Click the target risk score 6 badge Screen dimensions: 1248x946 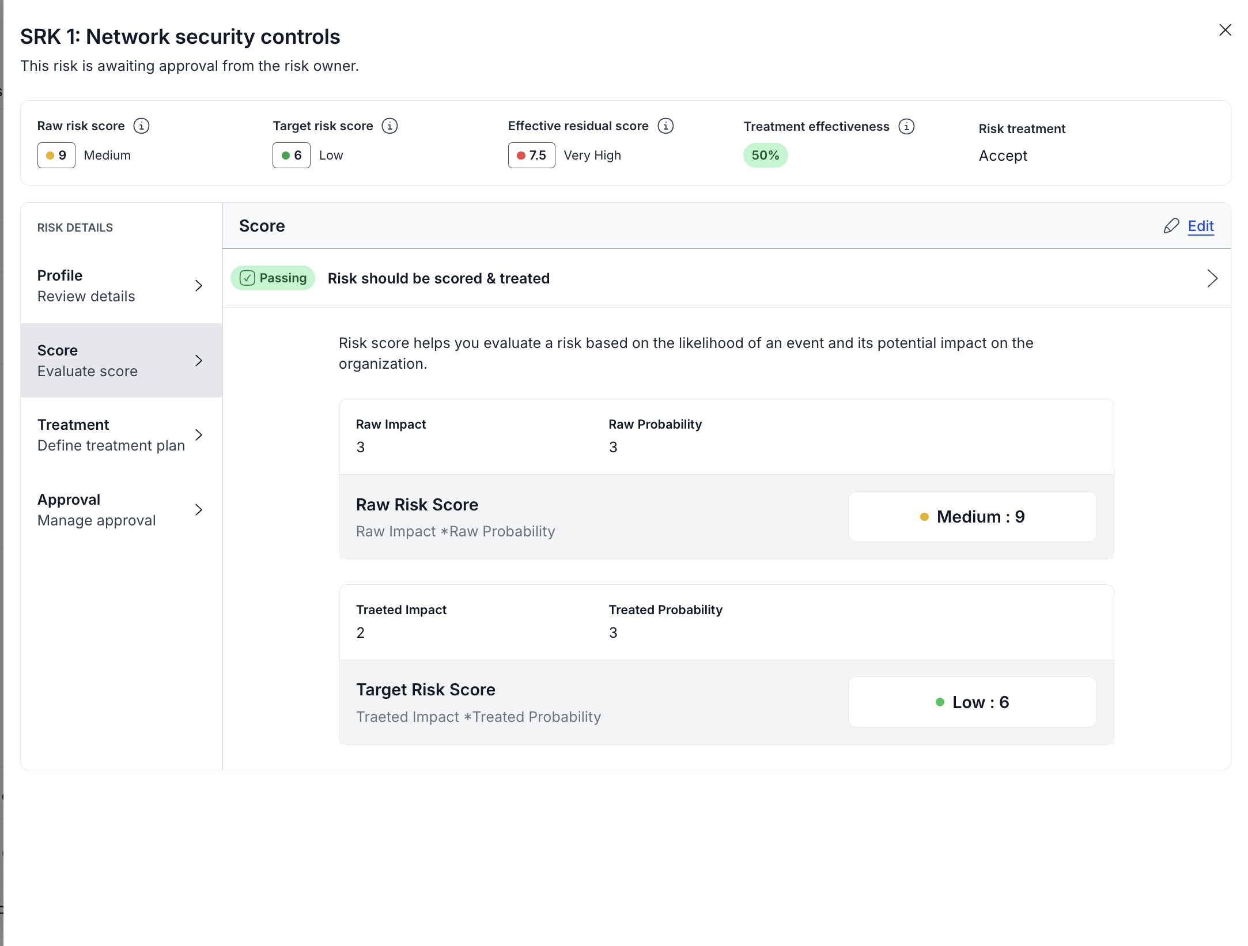coord(292,156)
